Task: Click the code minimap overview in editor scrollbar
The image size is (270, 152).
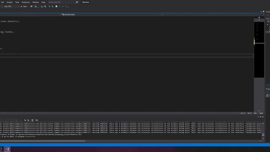Action: click(x=259, y=50)
